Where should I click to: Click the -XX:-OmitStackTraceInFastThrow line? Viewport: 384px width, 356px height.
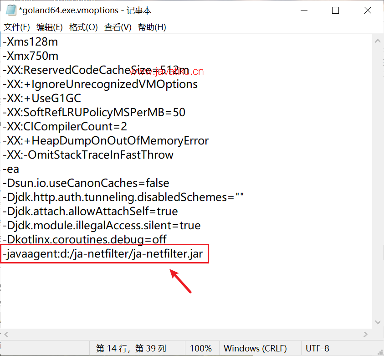(x=88, y=155)
